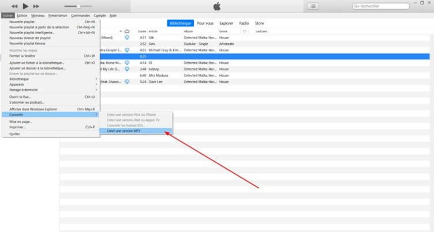This screenshot has width=434, height=232.
Task: Select the Bibliothèque tab
Action: [x=181, y=23]
